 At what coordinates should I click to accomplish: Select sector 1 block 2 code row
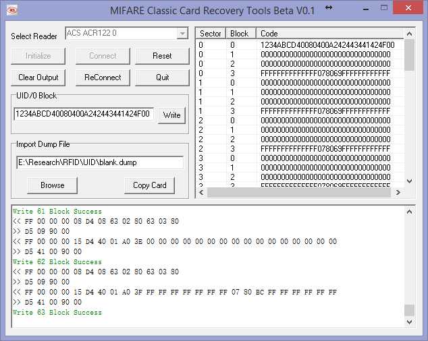(x=300, y=102)
